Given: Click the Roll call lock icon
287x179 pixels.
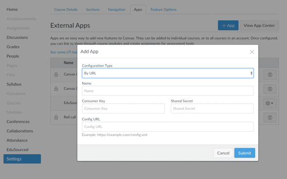Looking at the screenshot, I should pyautogui.click(x=56, y=117).
